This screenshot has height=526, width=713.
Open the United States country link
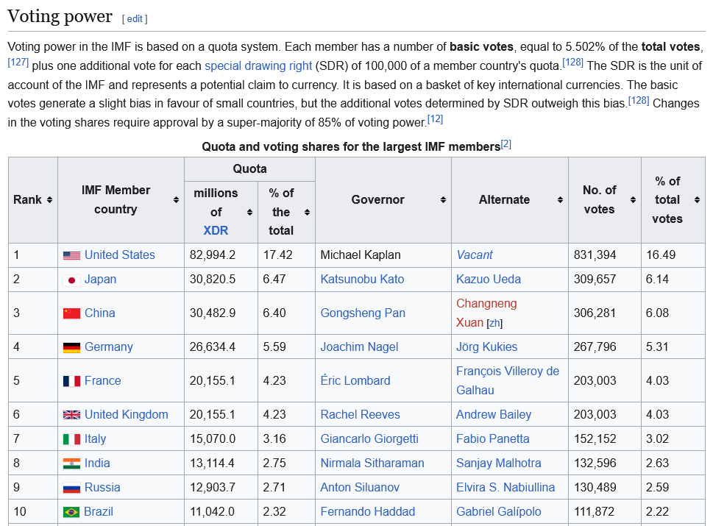click(120, 255)
